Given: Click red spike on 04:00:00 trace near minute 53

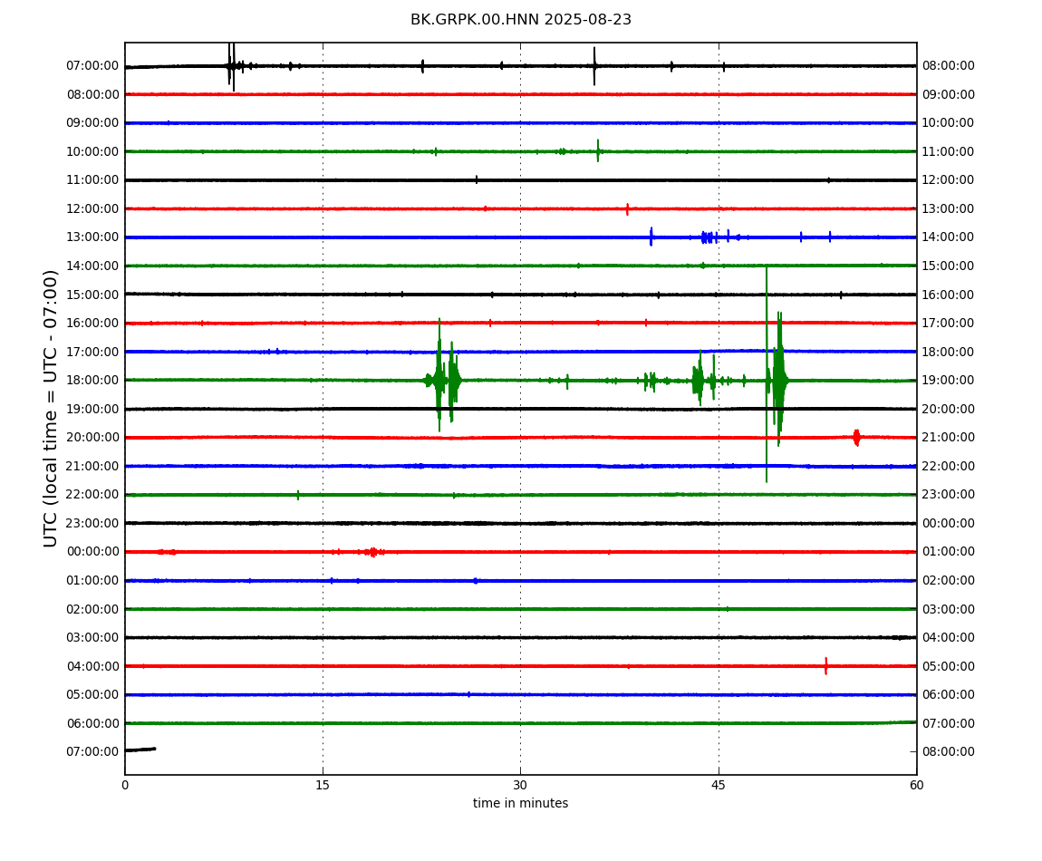Looking at the screenshot, I should point(826,665).
